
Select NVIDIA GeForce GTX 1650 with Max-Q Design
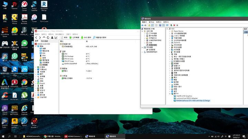193,101
